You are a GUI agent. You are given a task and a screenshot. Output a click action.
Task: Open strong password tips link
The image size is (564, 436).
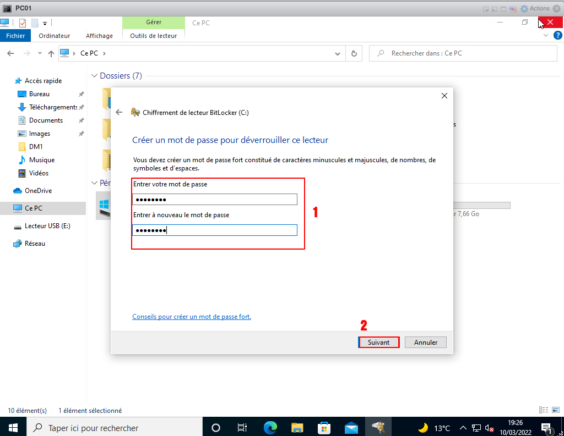(192, 317)
